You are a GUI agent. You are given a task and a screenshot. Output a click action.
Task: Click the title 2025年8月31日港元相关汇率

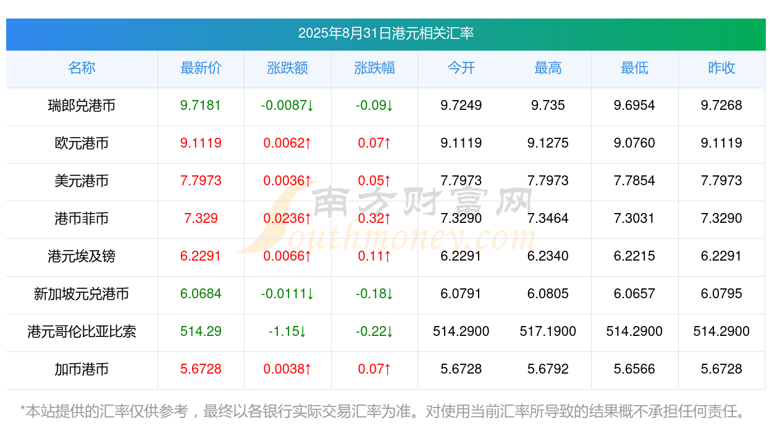click(x=385, y=33)
